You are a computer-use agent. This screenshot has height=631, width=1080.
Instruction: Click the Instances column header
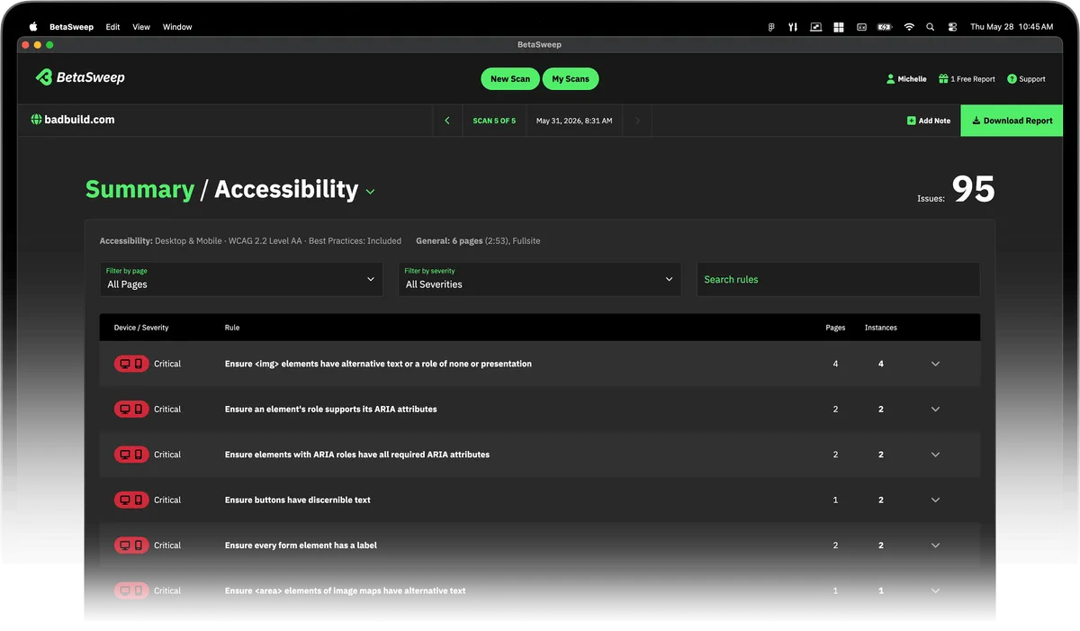click(x=881, y=328)
